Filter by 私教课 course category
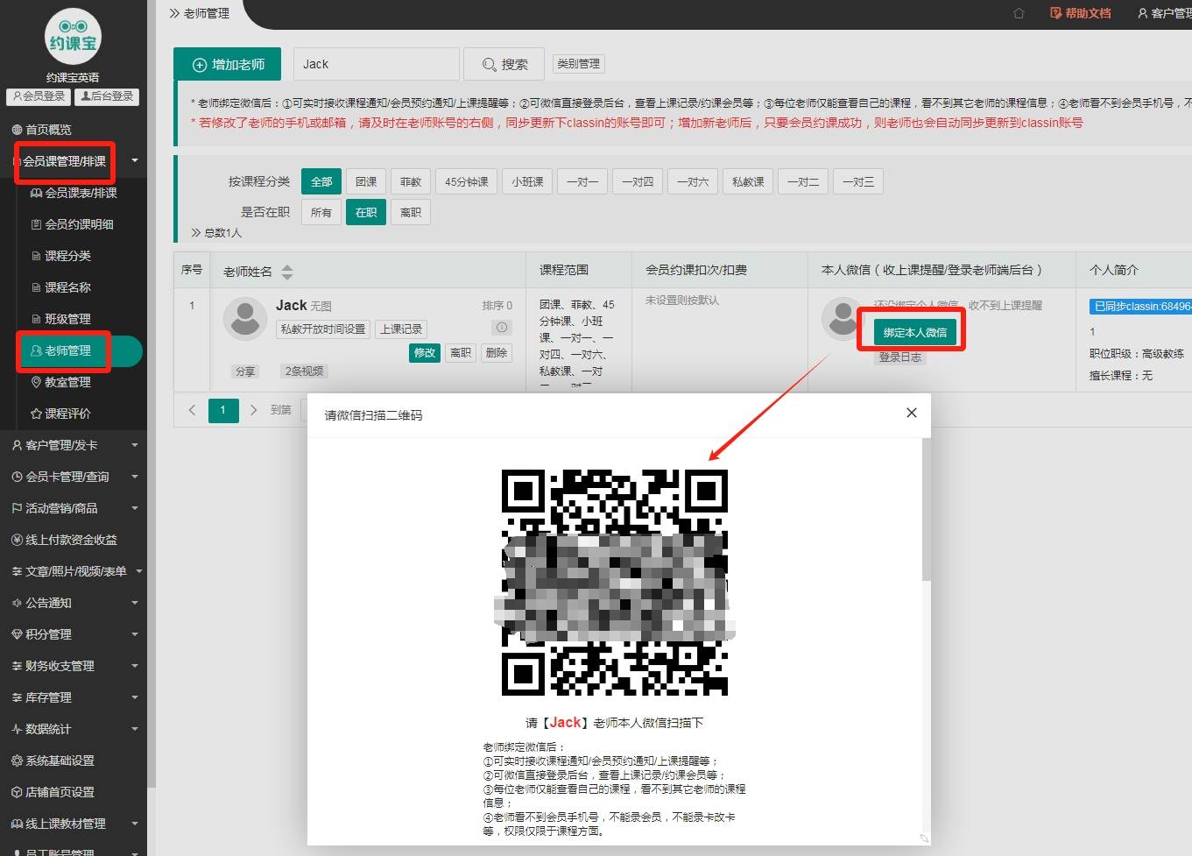The height and width of the screenshot is (856, 1192). pyautogui.click(x=748, y=181)
